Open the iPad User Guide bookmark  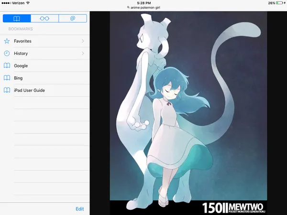click(44, 90)
